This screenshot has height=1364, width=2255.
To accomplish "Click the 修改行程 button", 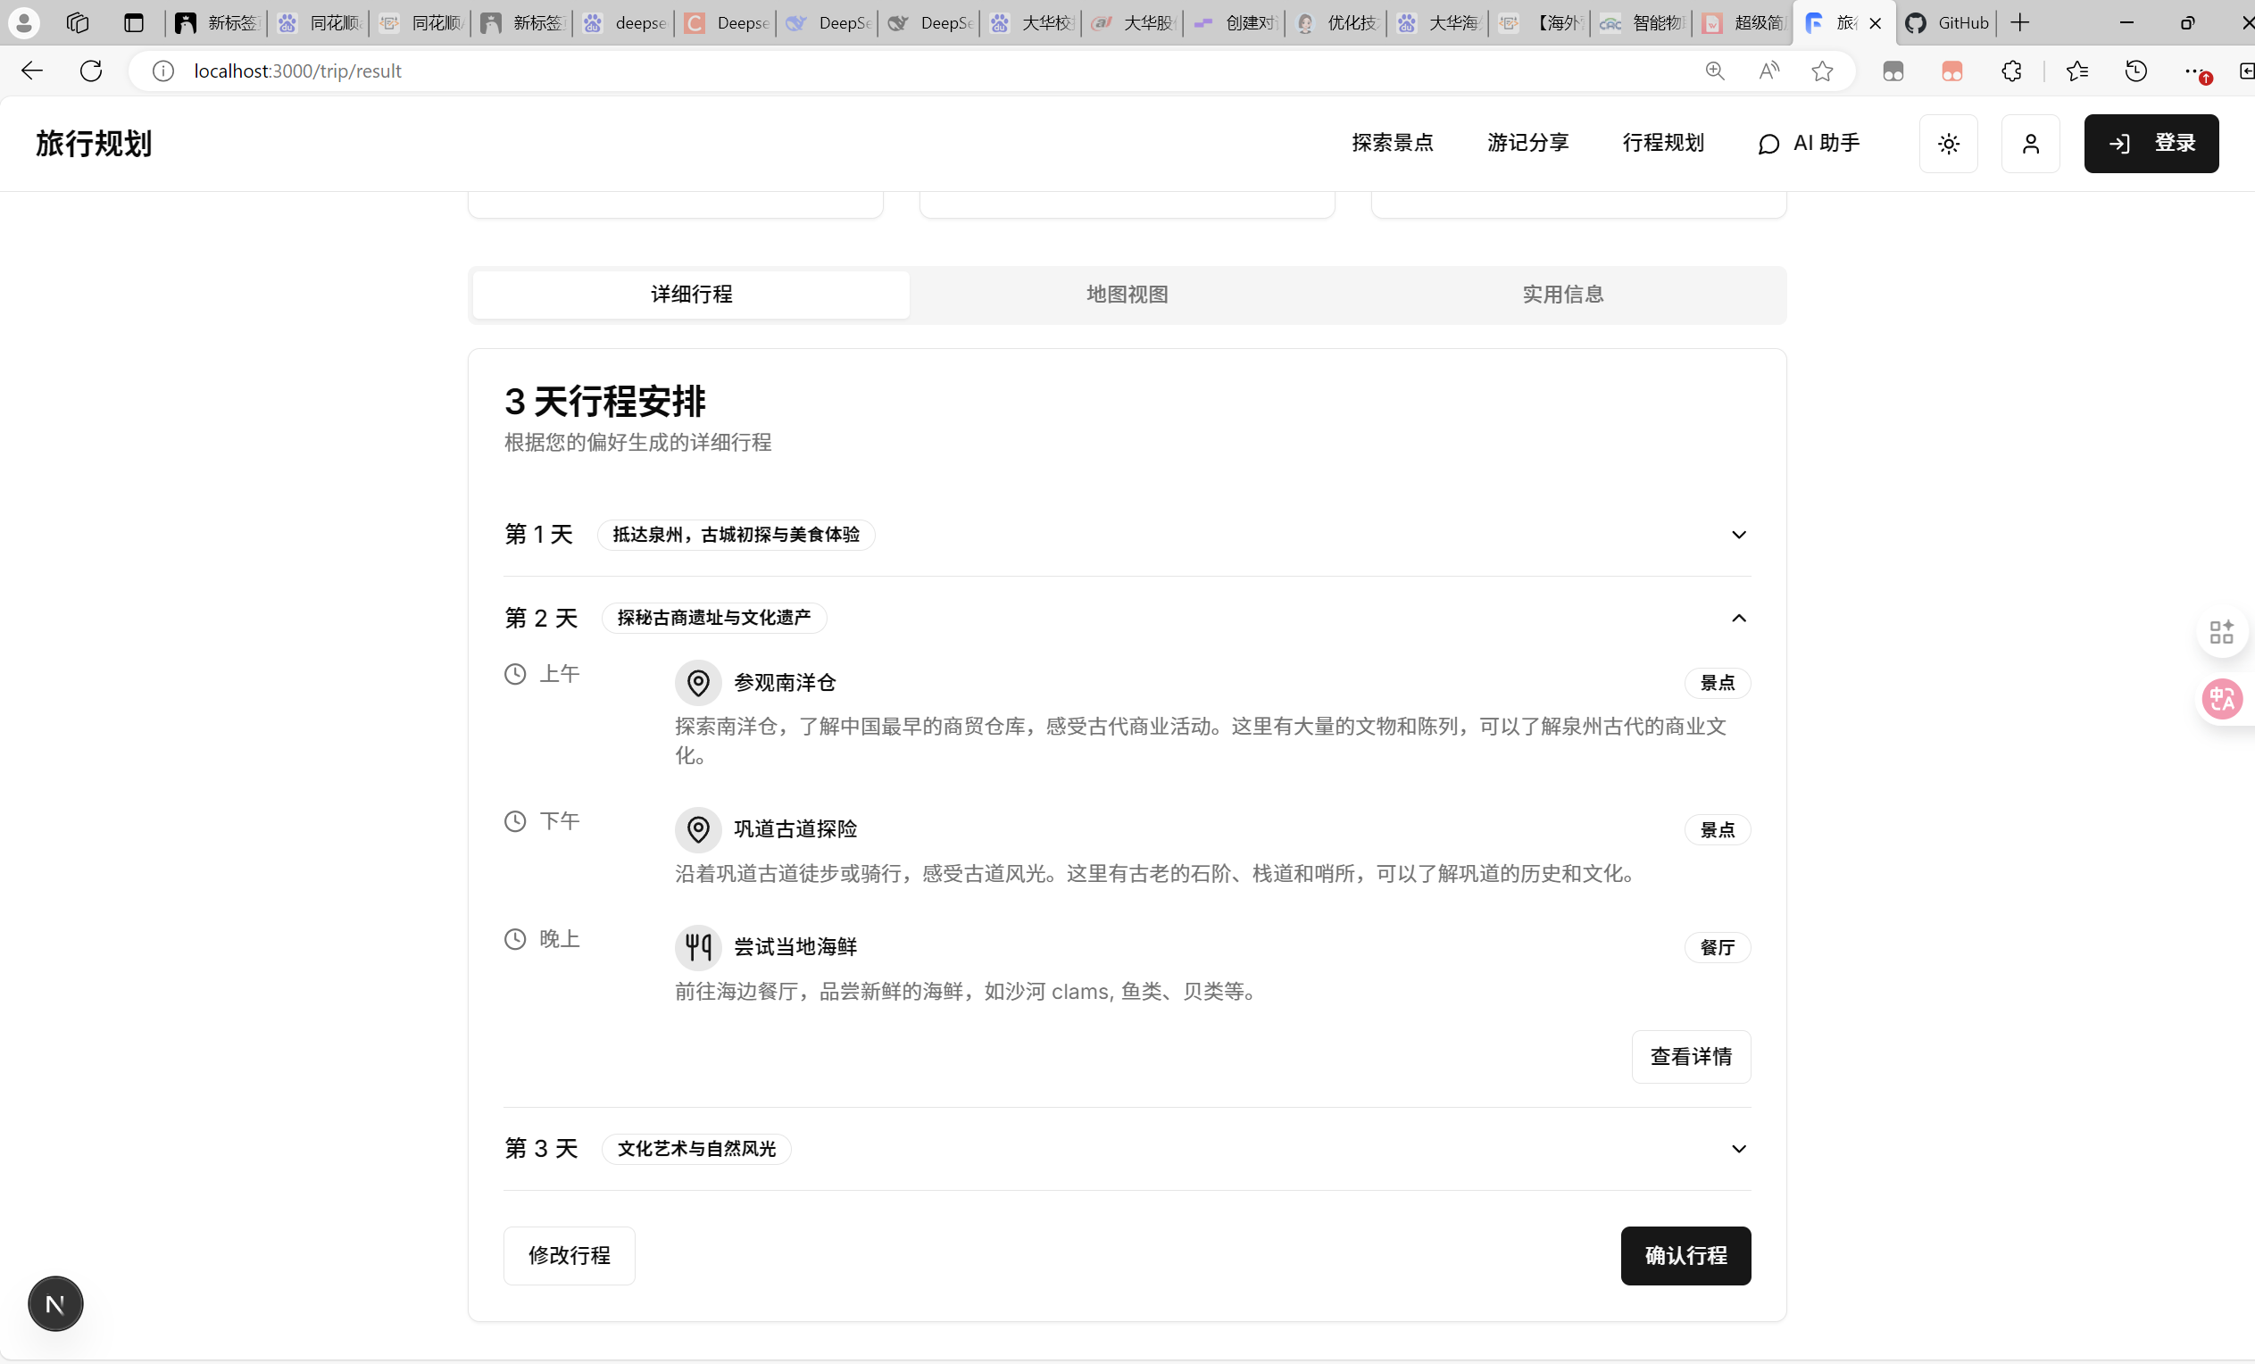I will (x=569, y=1255).
